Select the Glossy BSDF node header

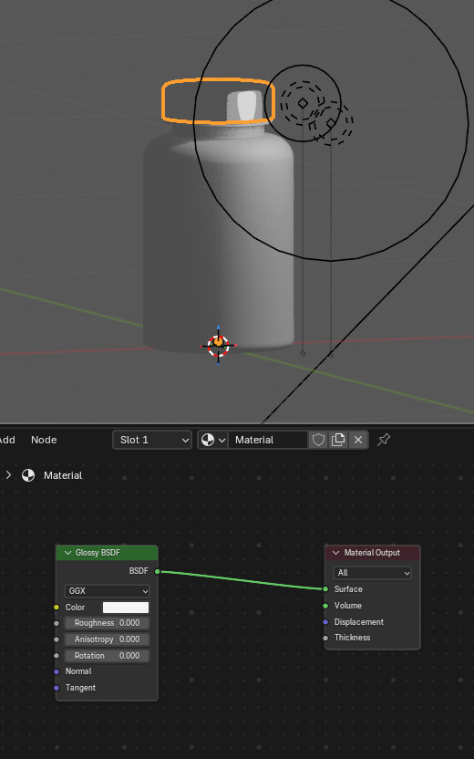(x=107, y=552)
